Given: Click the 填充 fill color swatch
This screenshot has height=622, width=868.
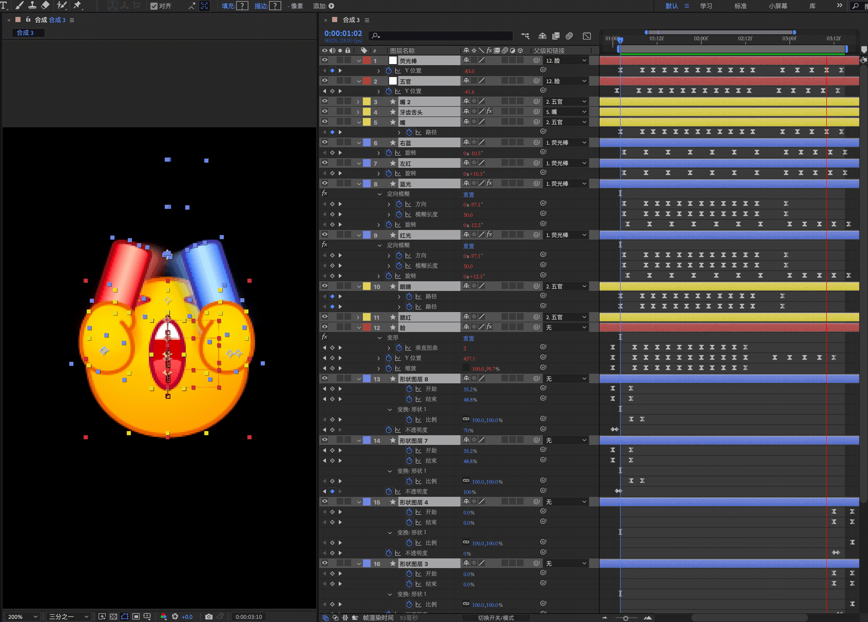Looking at the screenshot, I should (x=242, y=6).
